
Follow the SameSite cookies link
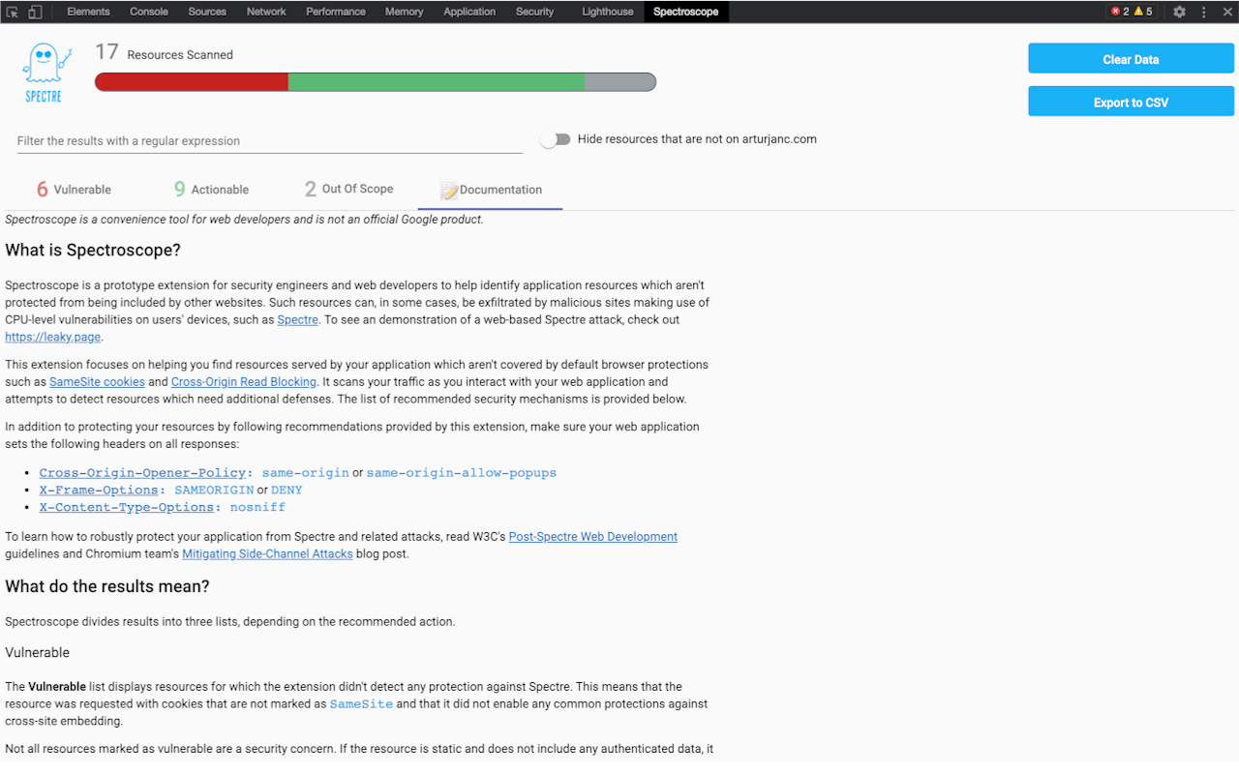click(x=97, y=381)
